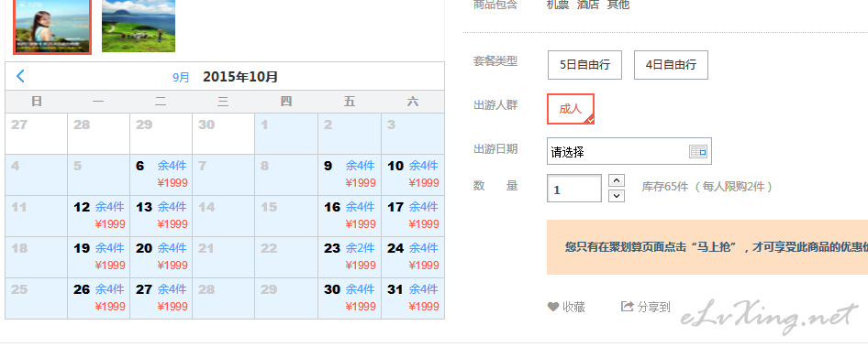Viewport: 868px width, 347px height.
Task: Click the 六 weekday header
Action: (413, 101)
